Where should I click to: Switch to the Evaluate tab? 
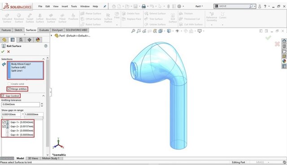44,30
